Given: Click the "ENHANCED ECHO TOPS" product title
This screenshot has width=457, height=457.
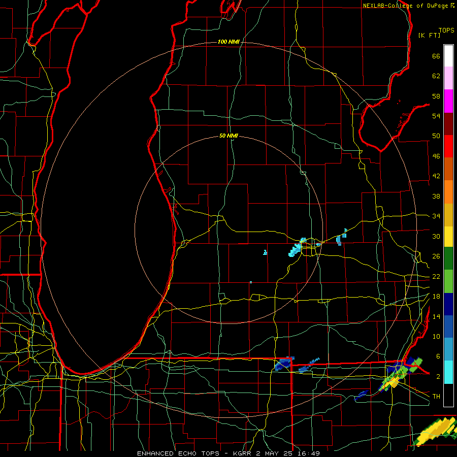Looking at the screenshot, I should pyautogui.click(x=178, y=453).
